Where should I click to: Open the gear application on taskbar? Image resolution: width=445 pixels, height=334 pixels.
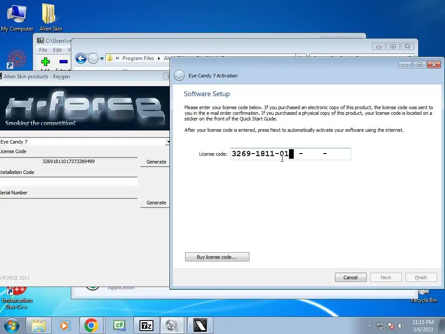click(x=172, y=325)
